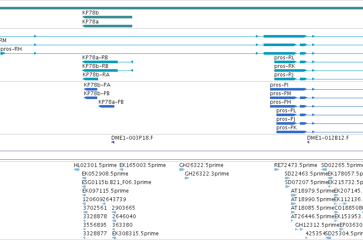Click the 2903665 feature arrow
This screenshot has width=363, height=240.
[x=114, y=212]
